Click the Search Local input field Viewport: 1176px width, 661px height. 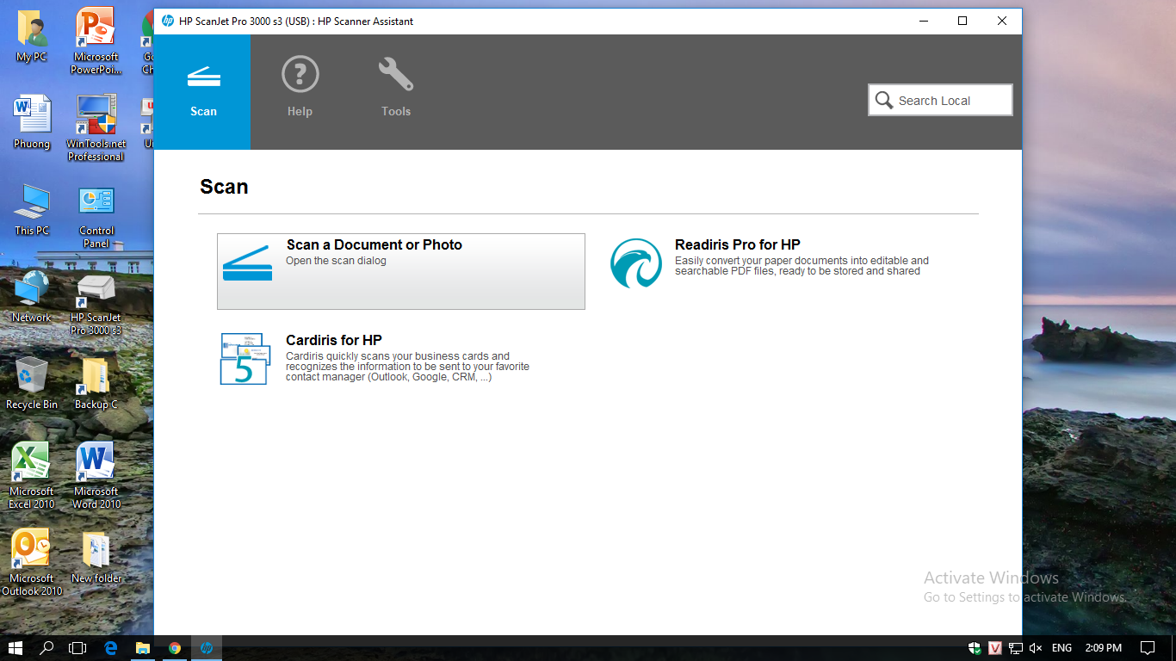tap(940, 100)
